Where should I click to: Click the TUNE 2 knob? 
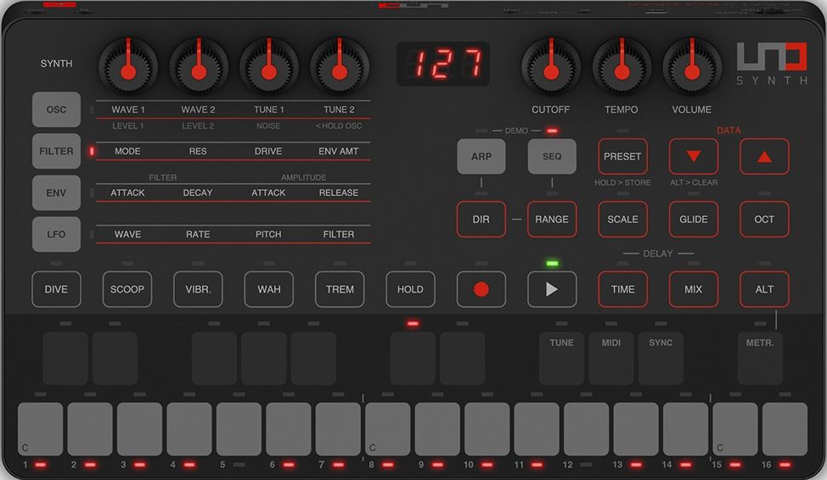click(340, 68)
